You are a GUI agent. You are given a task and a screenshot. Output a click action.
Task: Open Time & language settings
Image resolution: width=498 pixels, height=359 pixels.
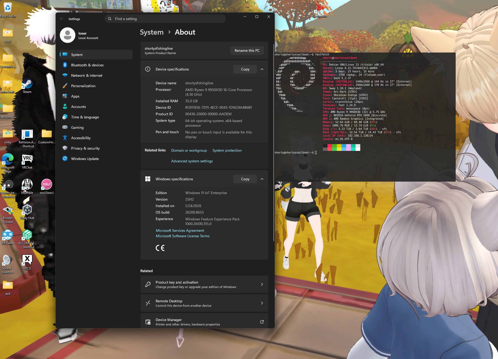[96, 117]
